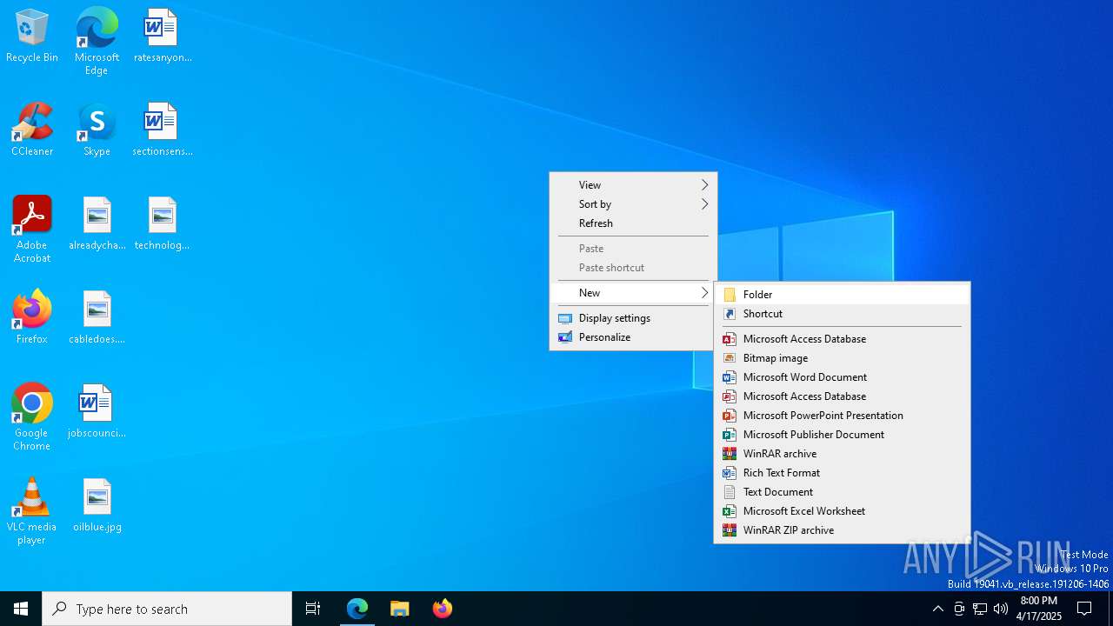Select the VLC media player shortcut

click(x=32, y=511)
